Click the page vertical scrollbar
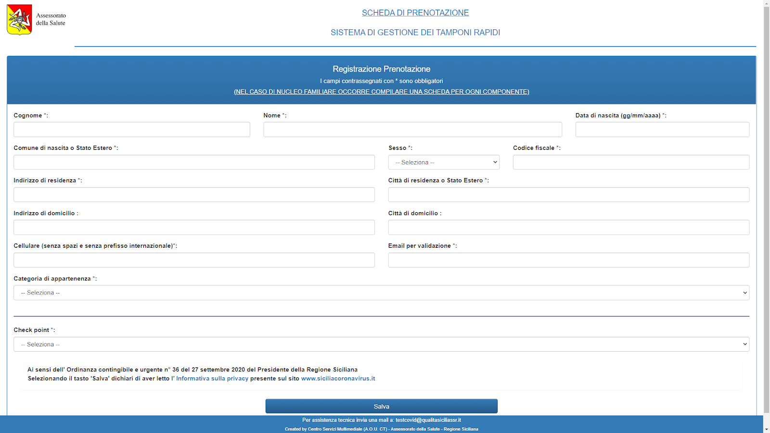The image size is (770, 433). pos(766,210)
